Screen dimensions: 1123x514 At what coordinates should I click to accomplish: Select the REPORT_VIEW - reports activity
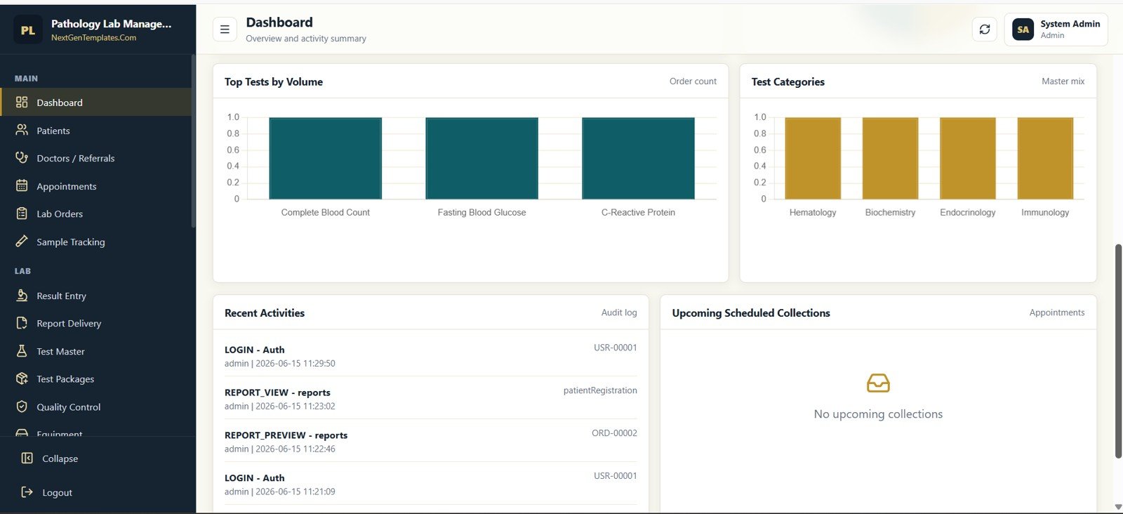coord(431,399)
